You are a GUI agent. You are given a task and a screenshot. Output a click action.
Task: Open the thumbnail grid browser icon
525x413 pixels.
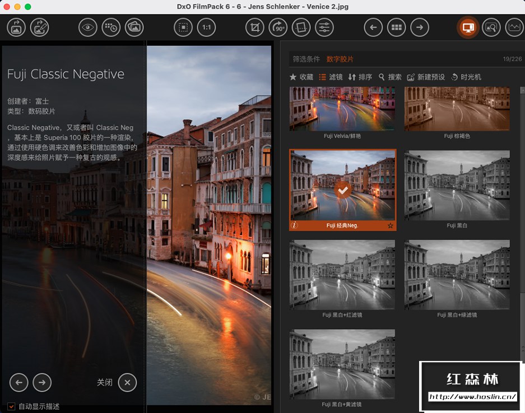[x=397, y=27]
